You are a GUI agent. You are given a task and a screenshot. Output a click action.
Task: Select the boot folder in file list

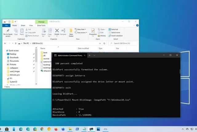(x=44, y=53)
